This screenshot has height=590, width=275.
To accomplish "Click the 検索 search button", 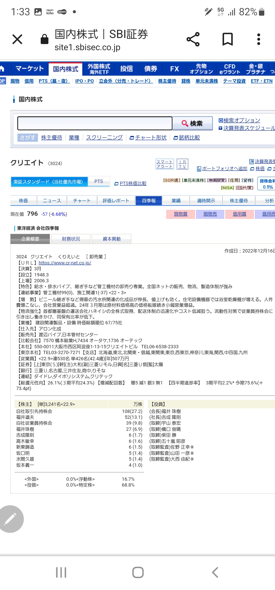I will (193, 123).
